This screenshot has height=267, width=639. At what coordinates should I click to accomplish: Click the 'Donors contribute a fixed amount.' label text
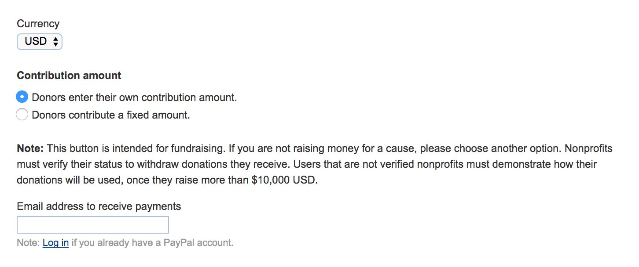pos(111,115)
